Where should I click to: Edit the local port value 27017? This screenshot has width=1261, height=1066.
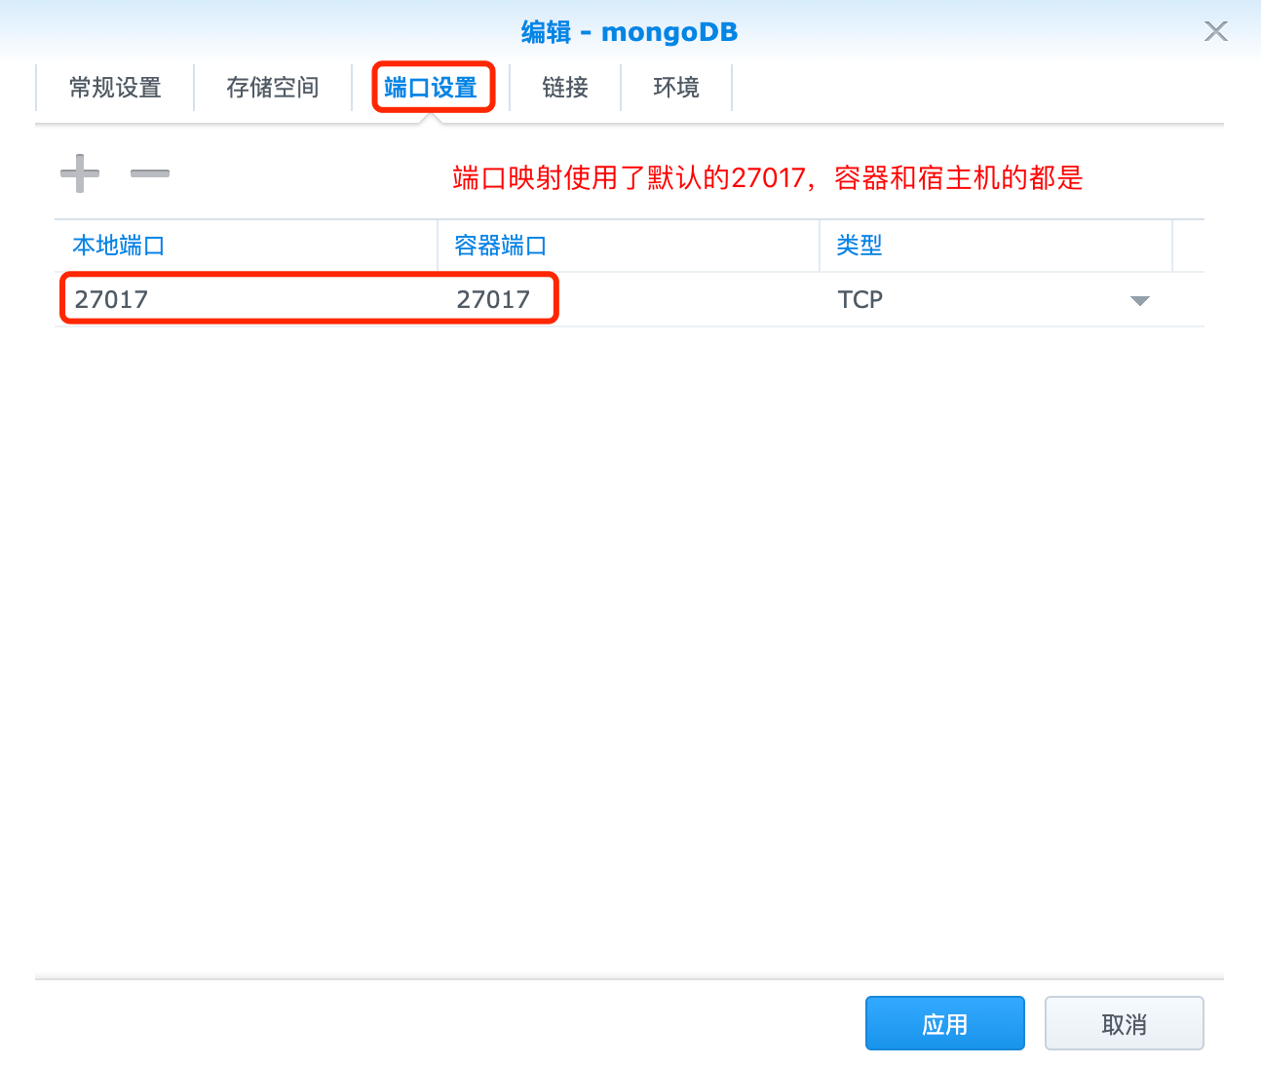coord(112,299)
